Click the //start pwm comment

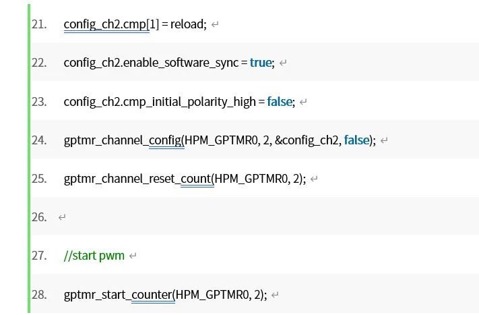point(94,256)
